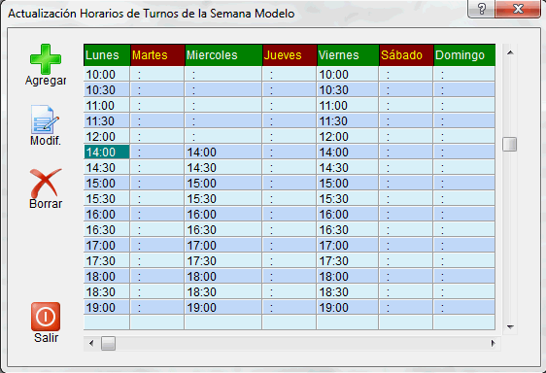Select the 19:00 cell under Miercoles
546x373 pixels.
pos(223,308)
